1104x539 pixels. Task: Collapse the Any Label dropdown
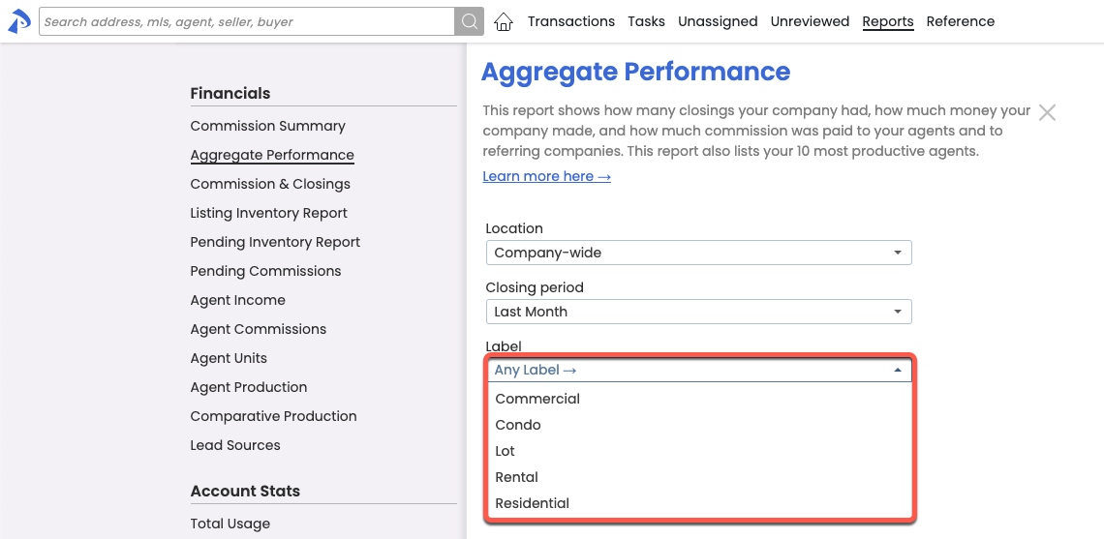click(x=698, y=370)
